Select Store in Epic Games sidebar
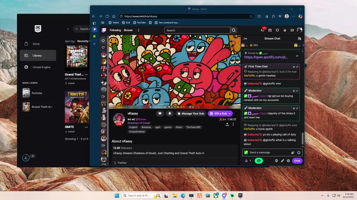The height and width of the screenshot is (200, 357). [x=38, y=44]
